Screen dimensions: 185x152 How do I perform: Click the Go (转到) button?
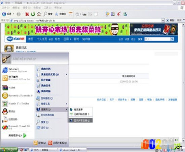[170, 20]
